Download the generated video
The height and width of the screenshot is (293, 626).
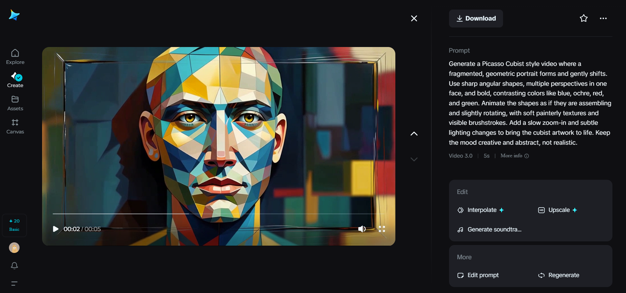pyautogui.click(x=476, y=19)
